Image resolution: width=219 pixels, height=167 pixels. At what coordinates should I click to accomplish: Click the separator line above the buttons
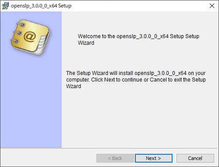[x=109, y=148]
